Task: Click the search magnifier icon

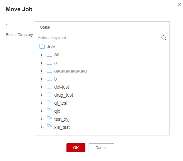Action: tap(164, 38)
